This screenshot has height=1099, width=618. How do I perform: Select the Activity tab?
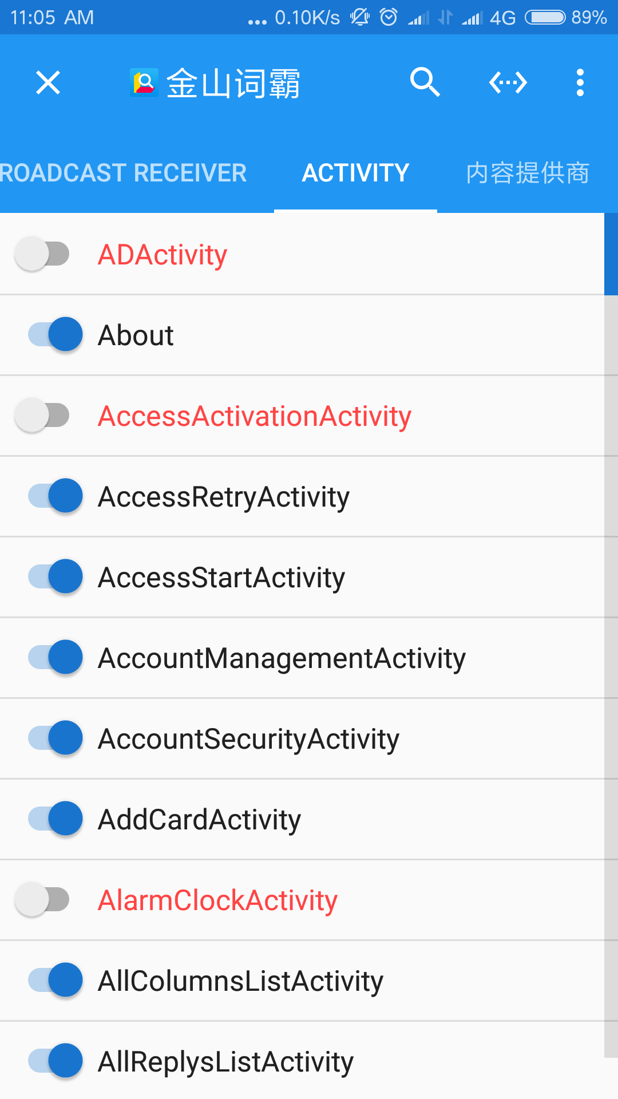coord(355,173)
